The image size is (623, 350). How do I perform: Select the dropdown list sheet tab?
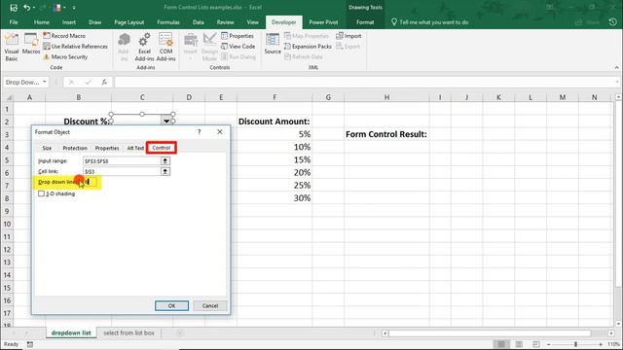tap(71, 332)
